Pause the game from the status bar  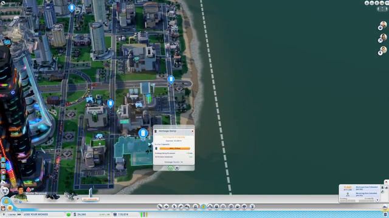pyautogui.click(x=4, y=214)
